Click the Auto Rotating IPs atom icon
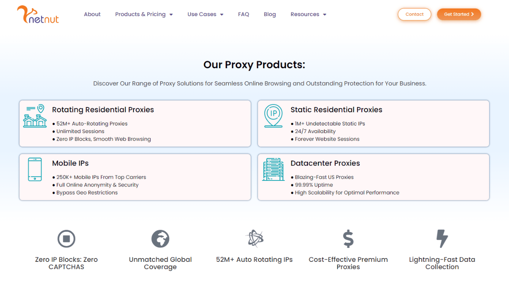The width and height of the screenshot is (509, 286). coord(254,239)
